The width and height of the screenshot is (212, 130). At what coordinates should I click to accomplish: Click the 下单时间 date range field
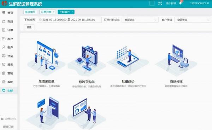click(x=69, y=20)
